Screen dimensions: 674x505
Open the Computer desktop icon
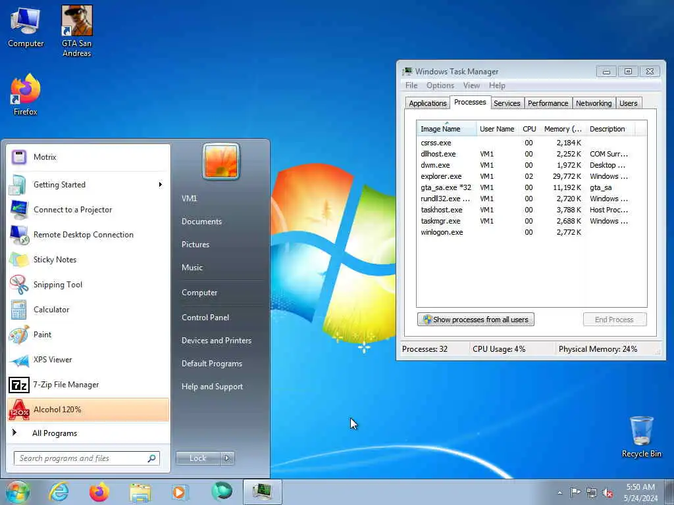click(26, 26)
